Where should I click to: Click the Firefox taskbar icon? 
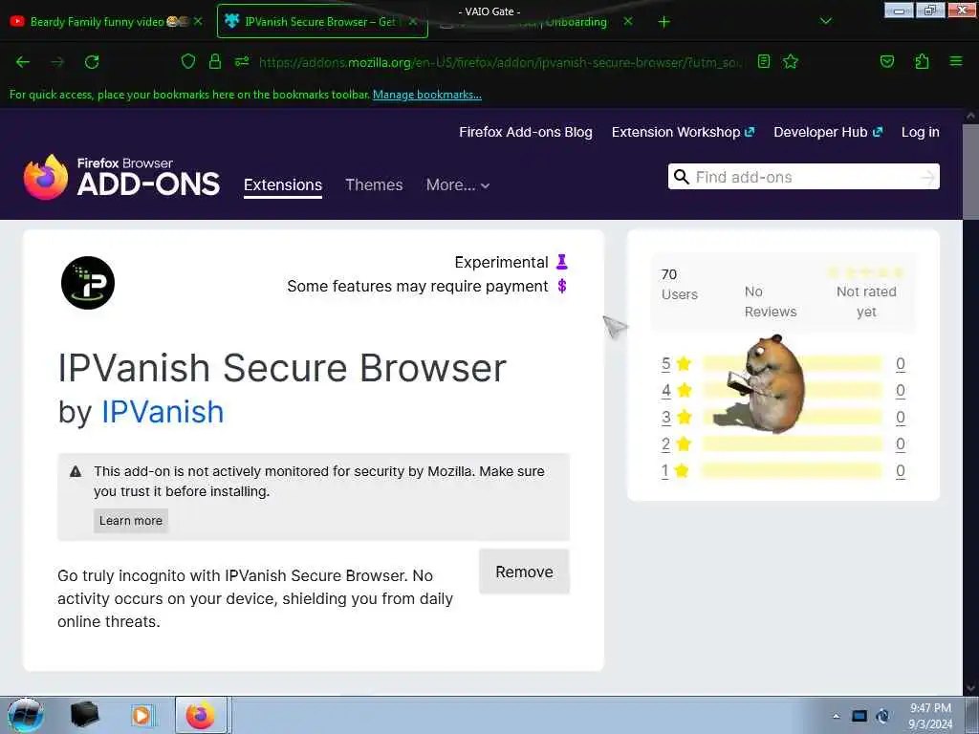click(x=201, y=715)
